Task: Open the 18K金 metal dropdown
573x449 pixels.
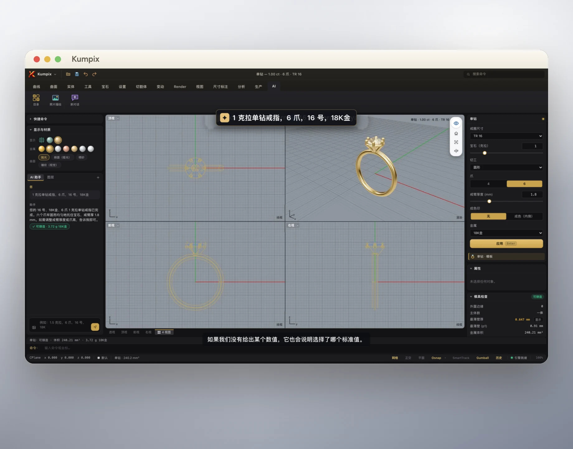Action: pos(506,233)
